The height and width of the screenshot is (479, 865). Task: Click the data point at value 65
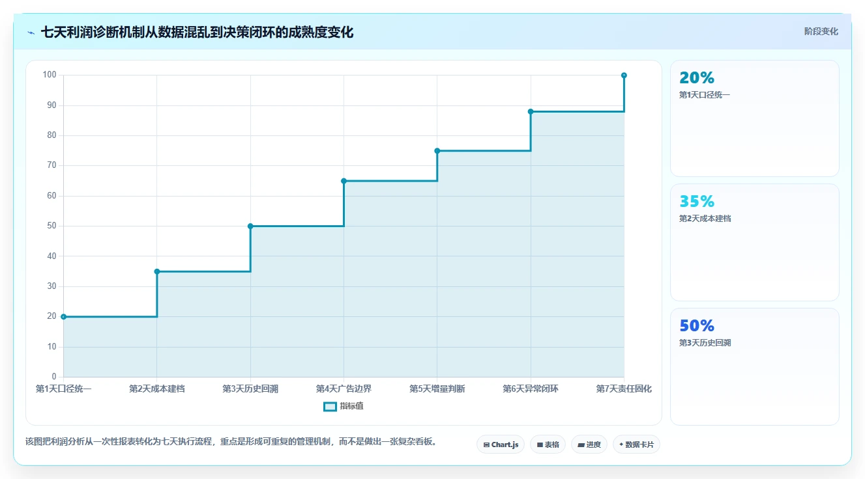click(344, 181)
